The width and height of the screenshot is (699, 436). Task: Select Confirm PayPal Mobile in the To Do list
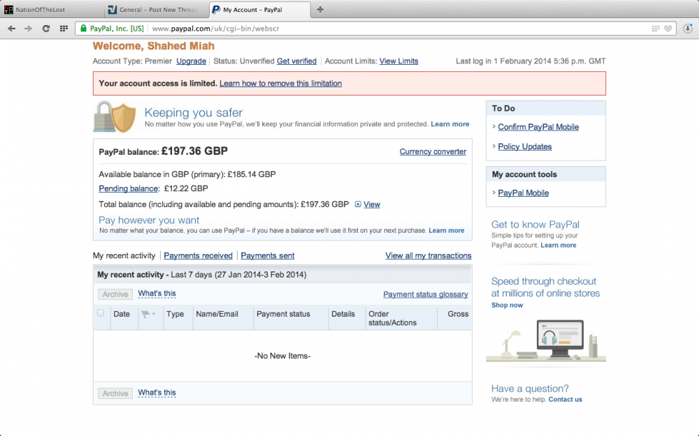(538, 127)
